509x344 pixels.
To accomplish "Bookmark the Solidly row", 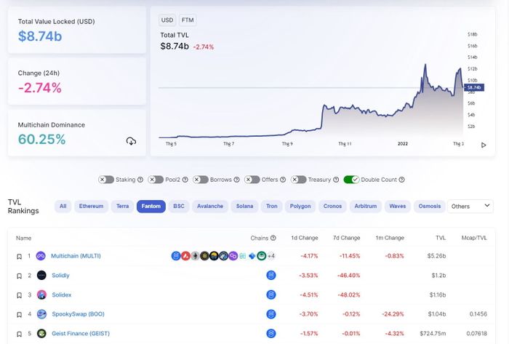I will 19,276.
